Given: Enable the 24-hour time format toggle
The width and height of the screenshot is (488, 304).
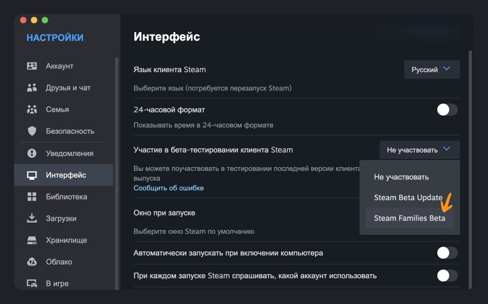Looking at the screenshot, I should coord(447,110).
